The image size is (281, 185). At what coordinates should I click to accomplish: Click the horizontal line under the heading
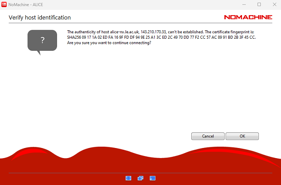point(140,23)
